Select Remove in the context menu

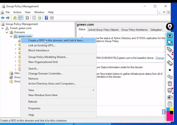click(59, 78)
